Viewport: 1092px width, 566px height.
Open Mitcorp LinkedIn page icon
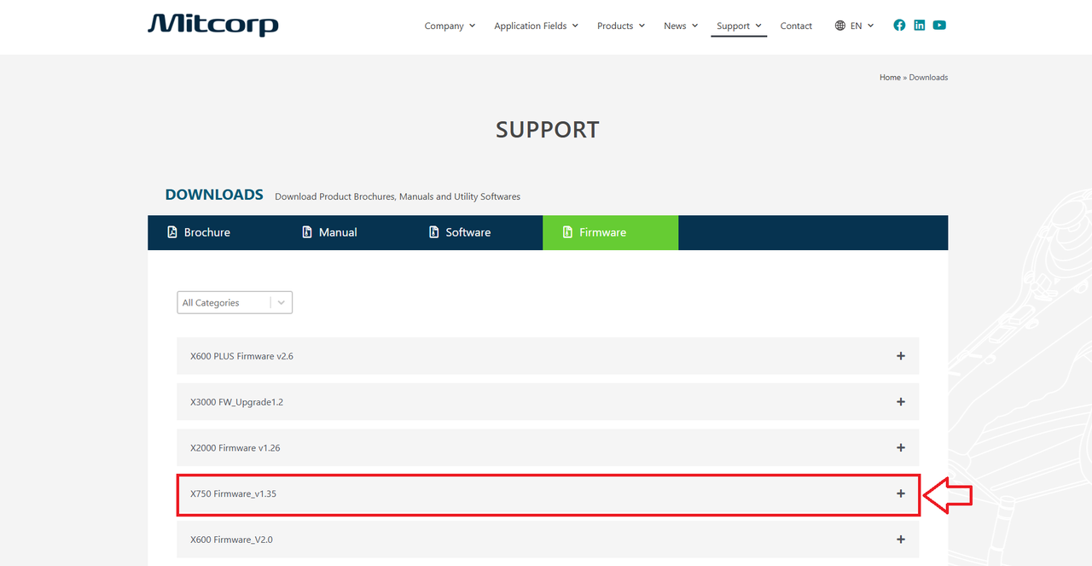pos(920,26)
